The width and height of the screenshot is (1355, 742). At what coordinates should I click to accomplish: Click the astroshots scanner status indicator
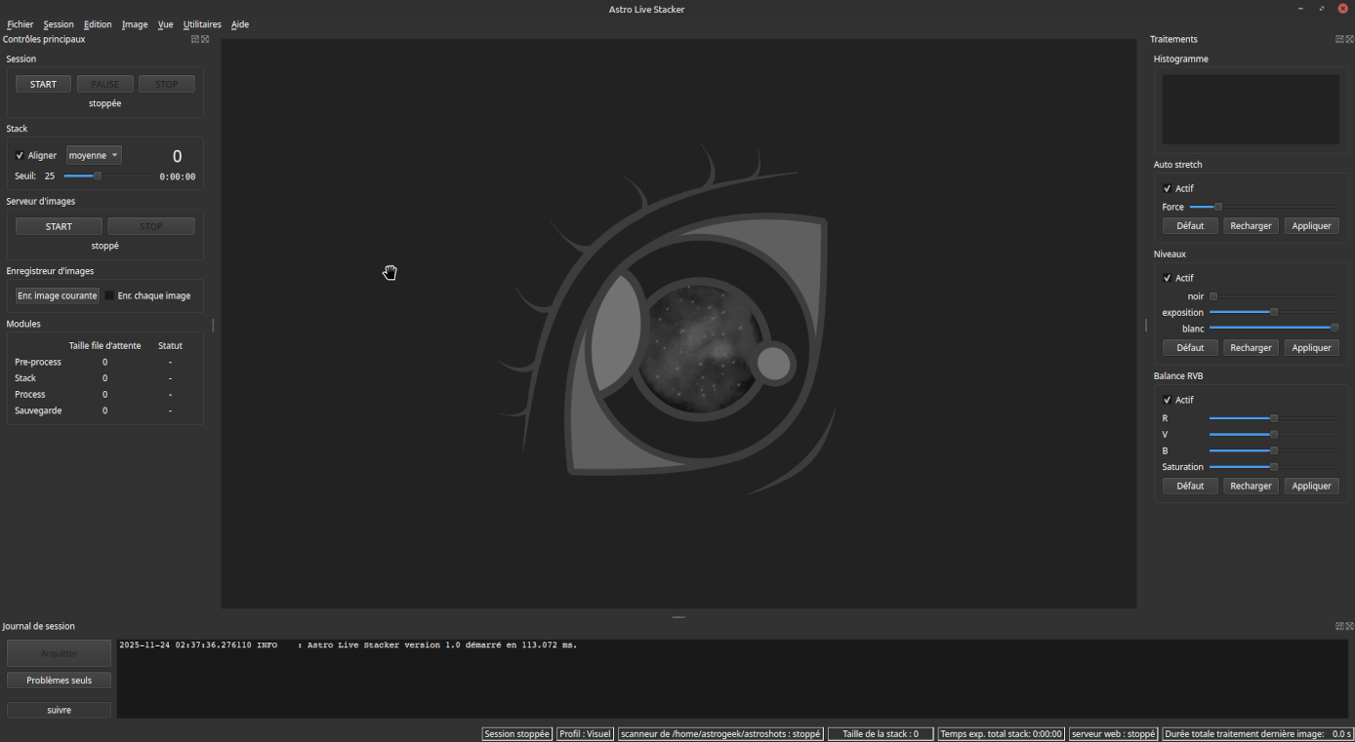pyautogui.click(x=719, y=733)
